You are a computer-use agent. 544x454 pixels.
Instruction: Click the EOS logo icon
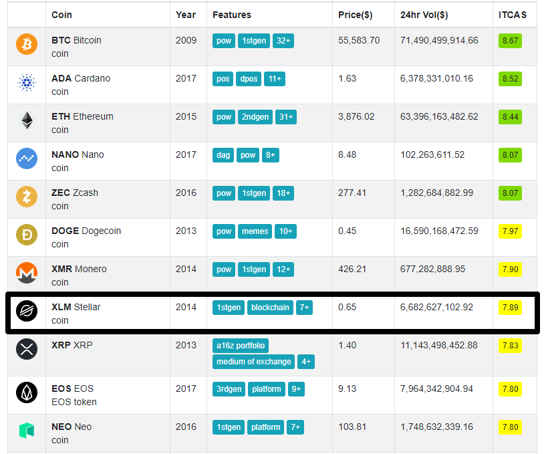tap(27, 392)
